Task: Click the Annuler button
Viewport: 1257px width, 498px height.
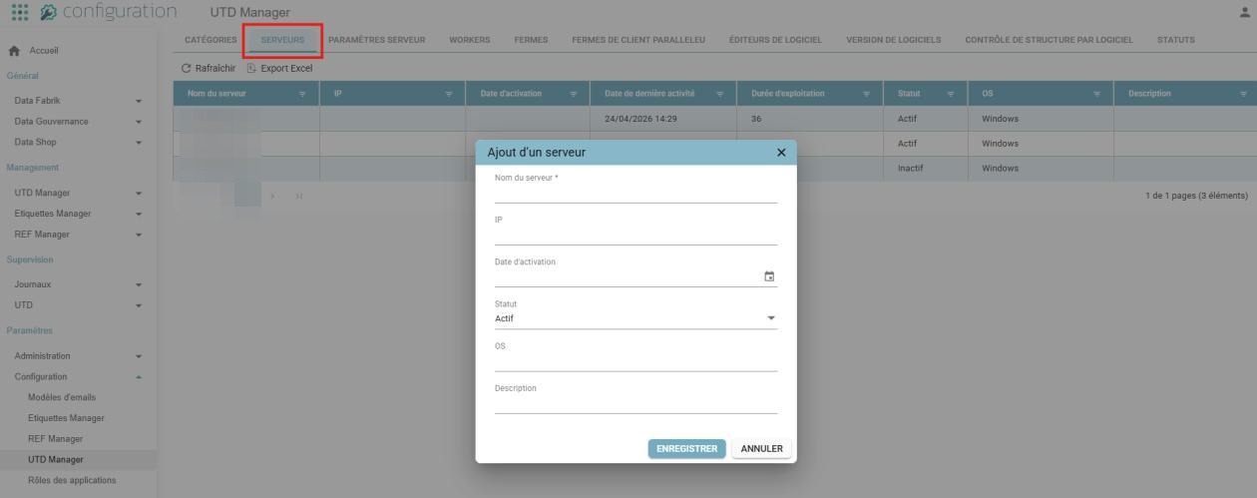Action: click(x=762, y=449)
